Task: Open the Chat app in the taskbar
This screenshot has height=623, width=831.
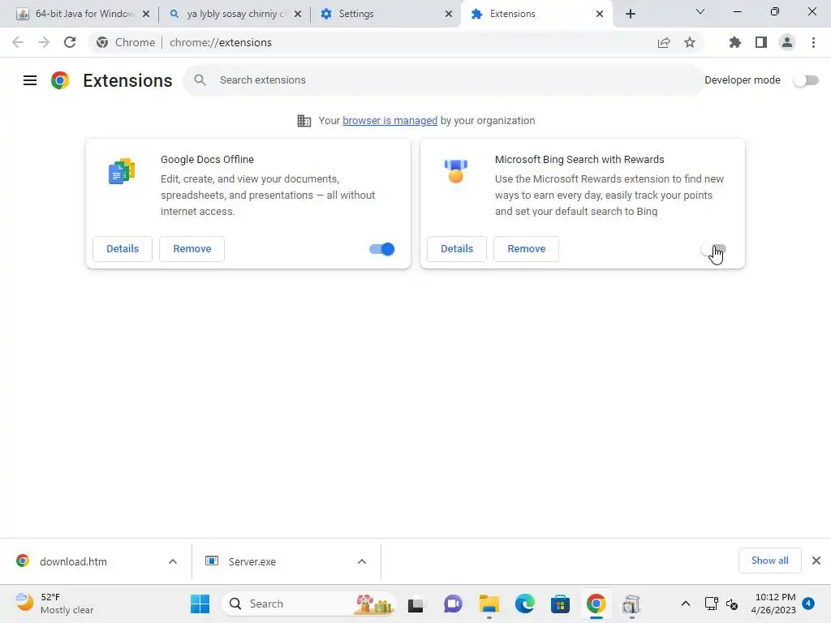Action: (453, 604)
